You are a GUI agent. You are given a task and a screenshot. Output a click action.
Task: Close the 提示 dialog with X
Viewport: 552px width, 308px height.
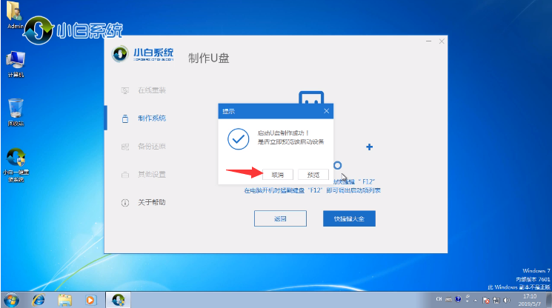click(x=326, y=111)
